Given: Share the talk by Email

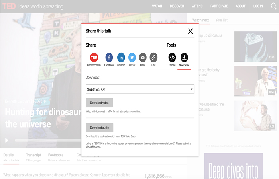Looking at the screenshot, I should pyautogui.click(x=143, y=58).
